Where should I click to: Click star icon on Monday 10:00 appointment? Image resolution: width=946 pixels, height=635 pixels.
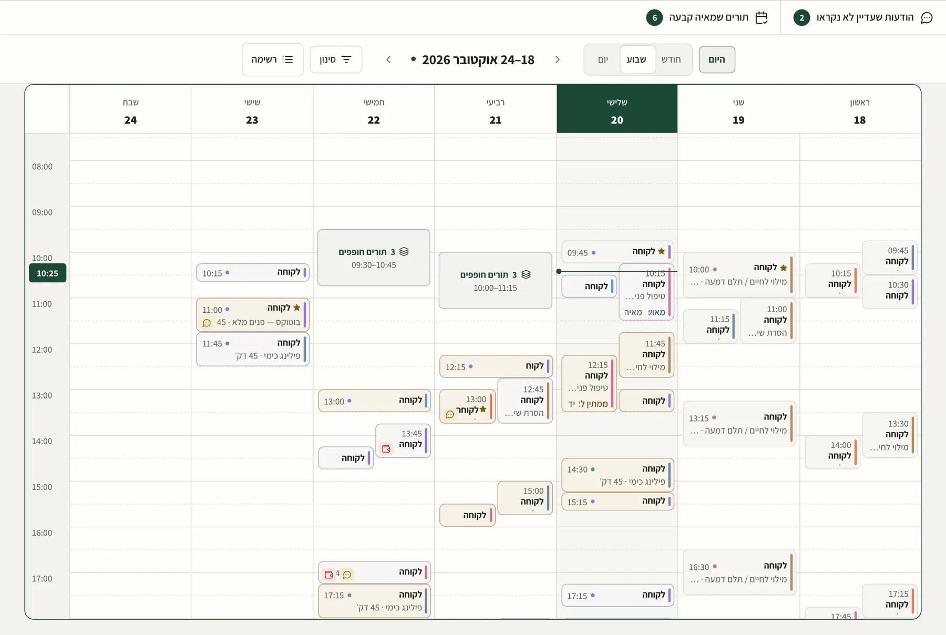pos(783,268)
